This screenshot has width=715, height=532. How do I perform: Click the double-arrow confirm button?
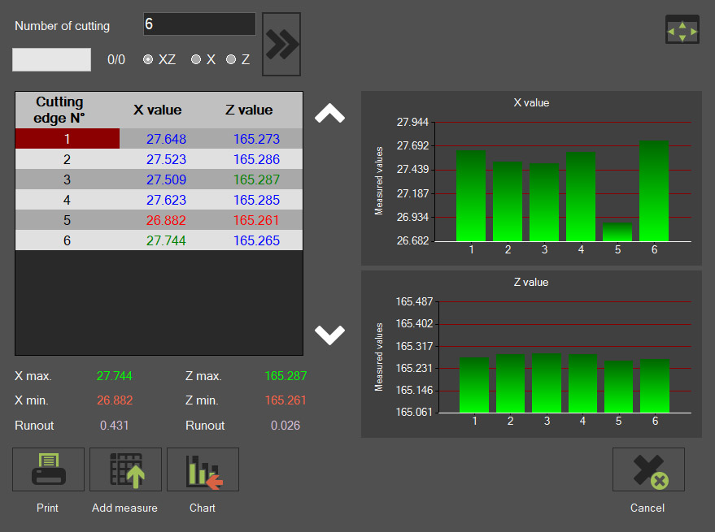click(x=281, y=44)
